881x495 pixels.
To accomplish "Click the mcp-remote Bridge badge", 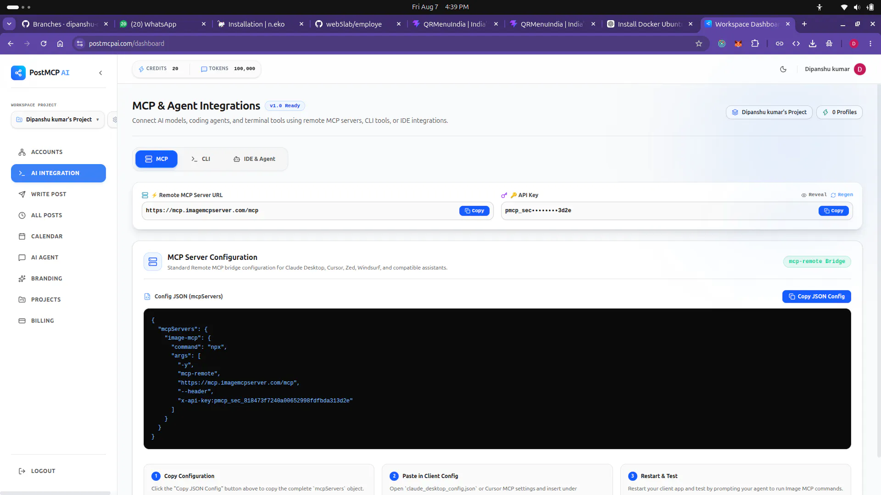I will pos(817,262).
